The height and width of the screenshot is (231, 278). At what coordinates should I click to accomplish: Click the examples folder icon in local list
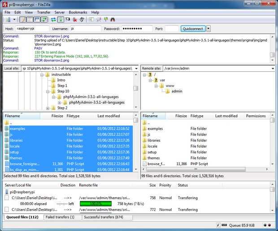pyautogui.click(x=7, y=128)
